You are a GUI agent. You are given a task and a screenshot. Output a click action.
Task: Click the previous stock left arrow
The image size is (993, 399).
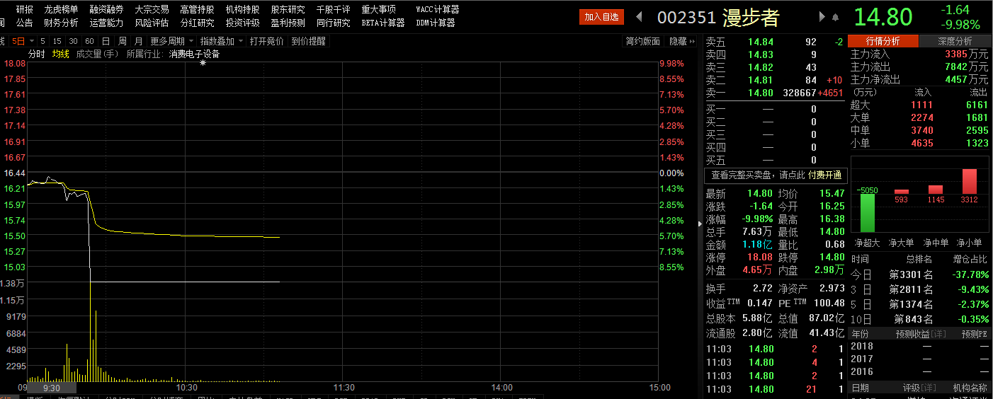tap(639, 17)
